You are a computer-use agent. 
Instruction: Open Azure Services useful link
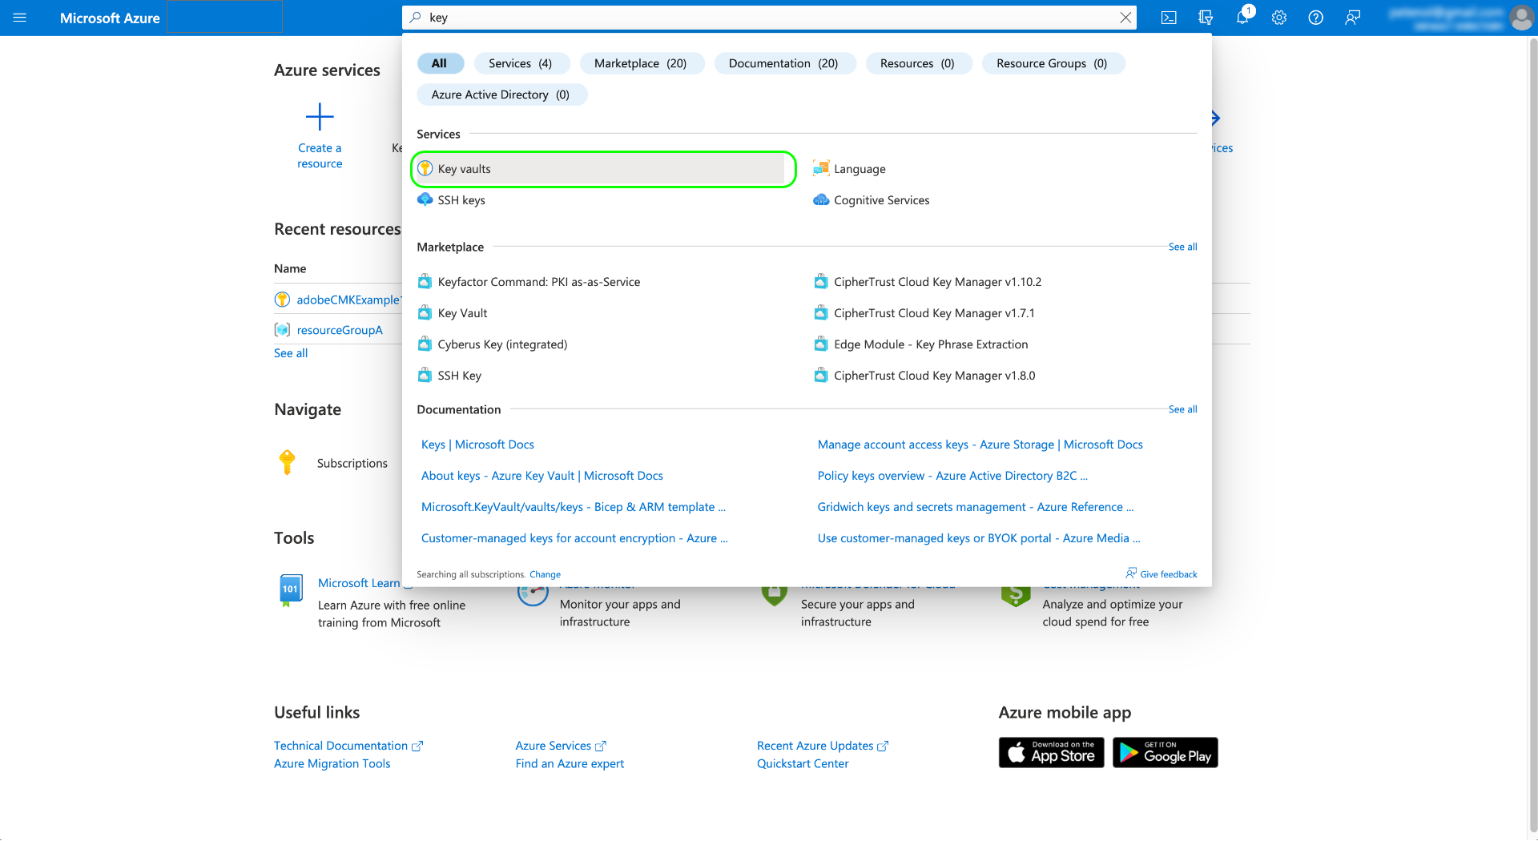pyautogui.click(x=561, y=746)
